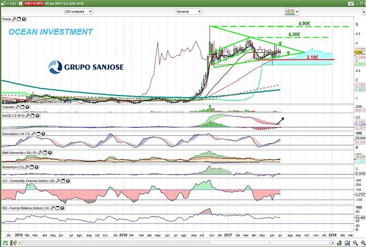Click the scrollbar right arrow
This screenshot has width=366, height=247.
tap(333, 243)
